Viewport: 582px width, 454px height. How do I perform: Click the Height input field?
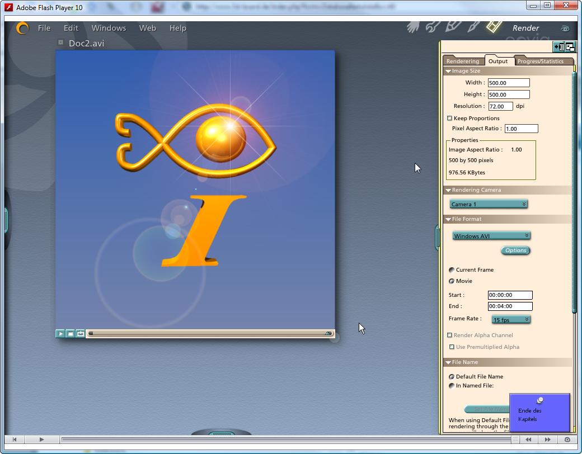pyautogui.click(x=509, y=94)
